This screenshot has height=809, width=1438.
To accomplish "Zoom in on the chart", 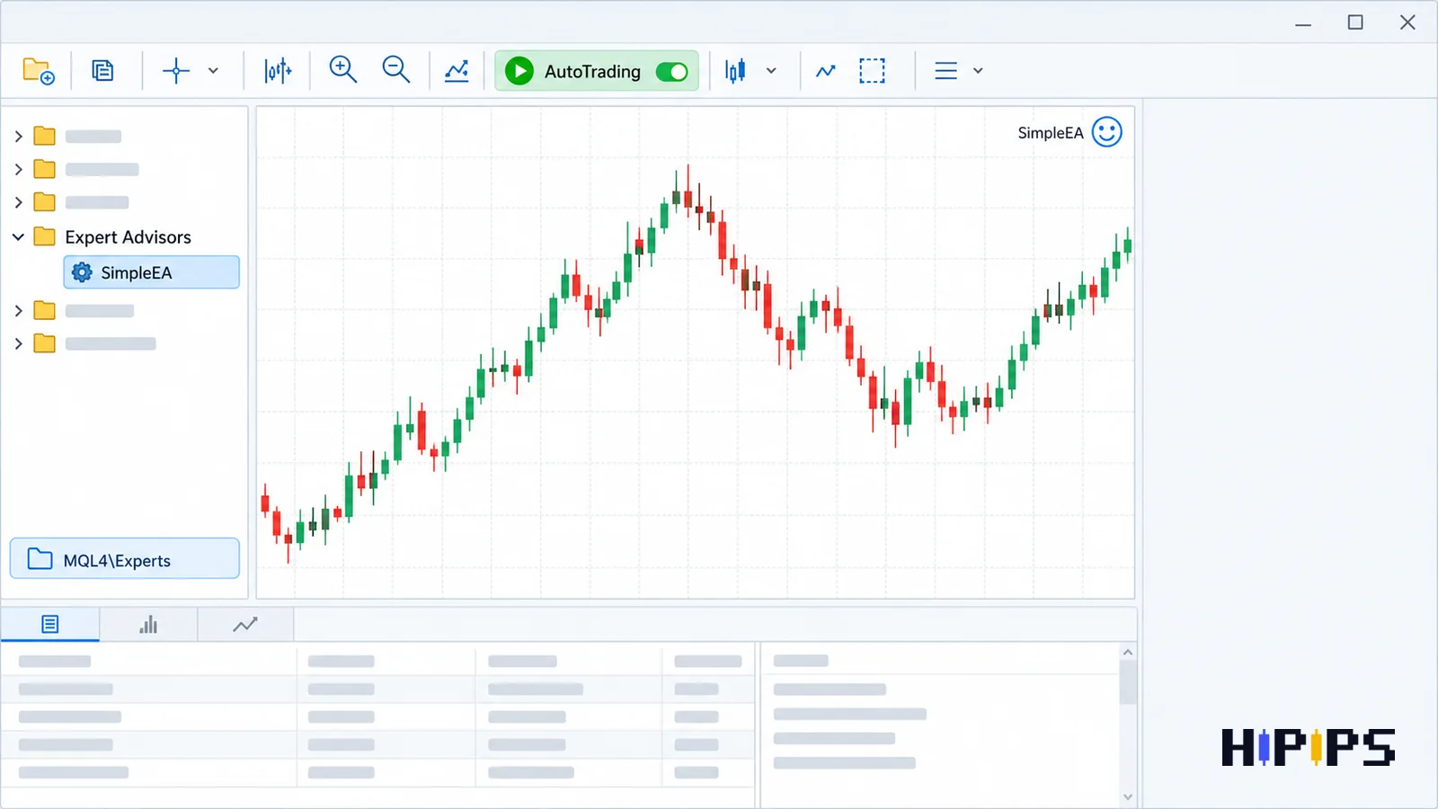I will [x=343, y=70].
